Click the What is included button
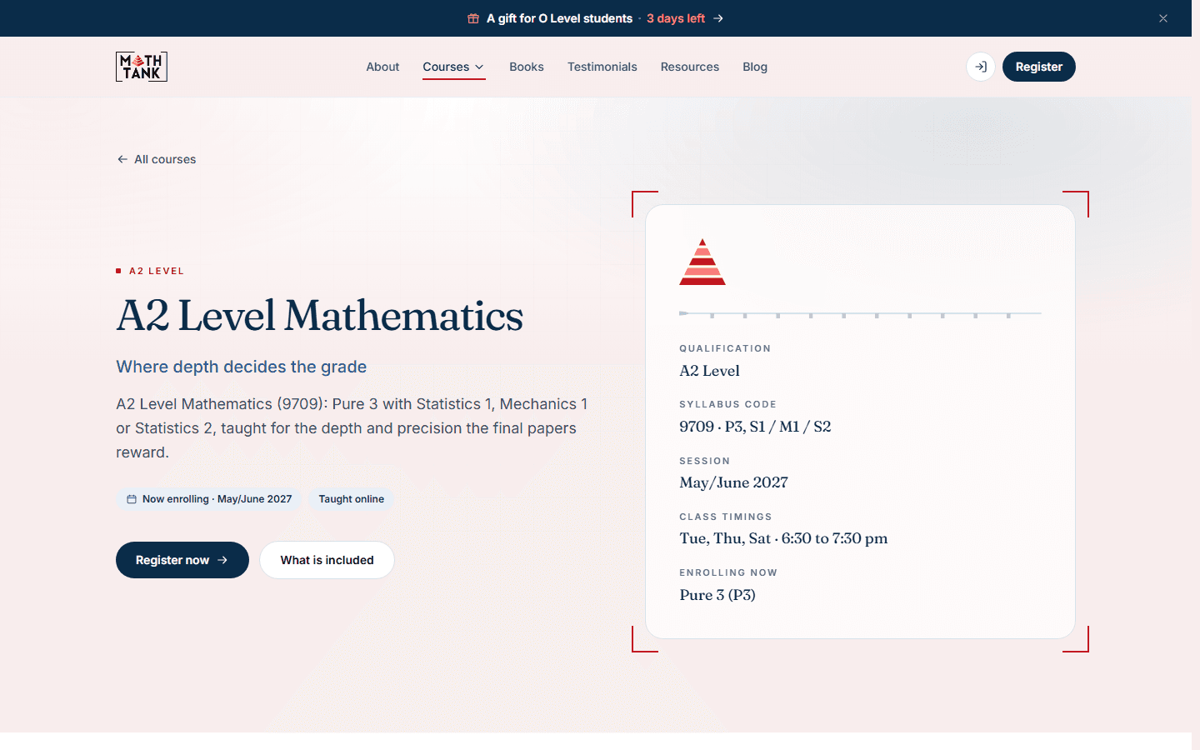1200x750 pixels. [x=327, y=560]
